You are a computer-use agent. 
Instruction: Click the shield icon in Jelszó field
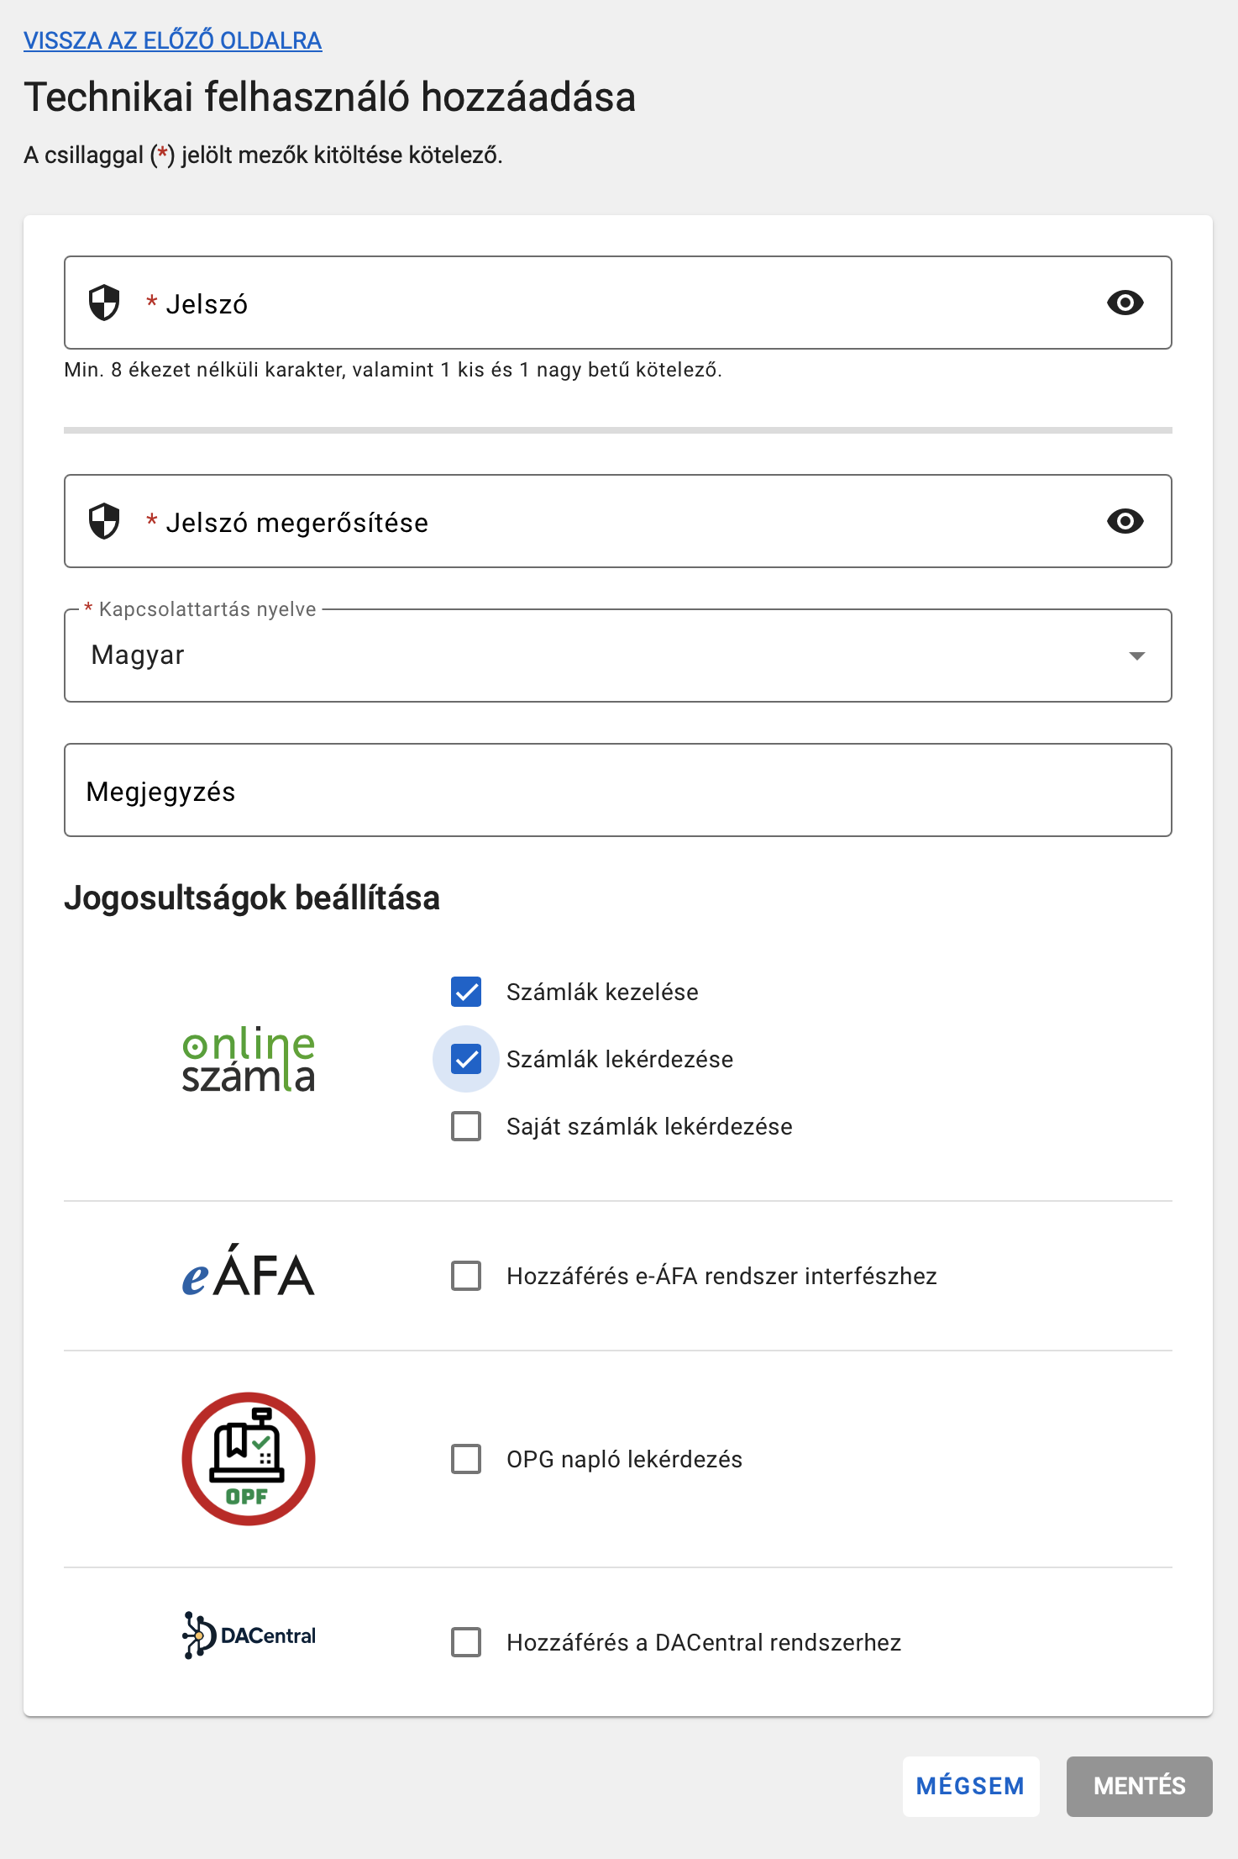104,303
